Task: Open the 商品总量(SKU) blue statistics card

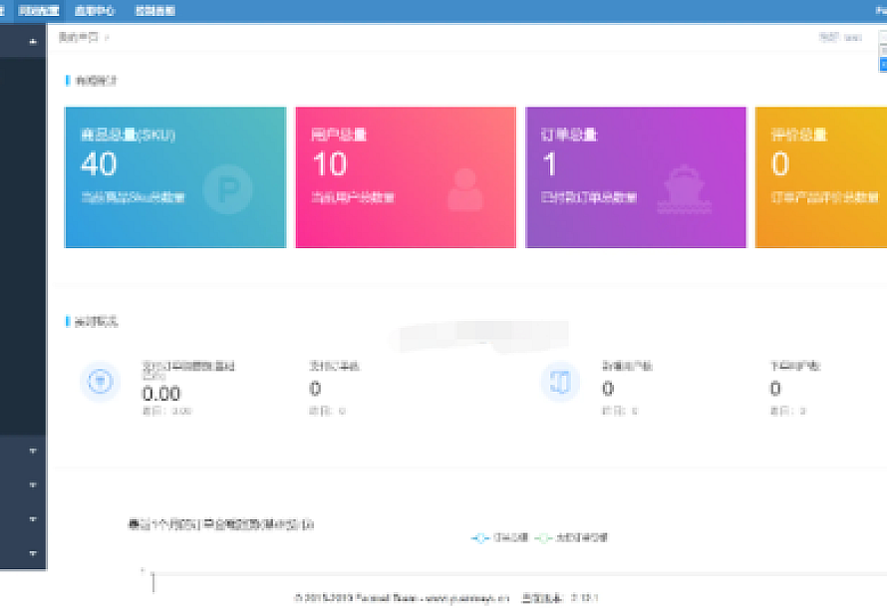Action: (174, 176)
